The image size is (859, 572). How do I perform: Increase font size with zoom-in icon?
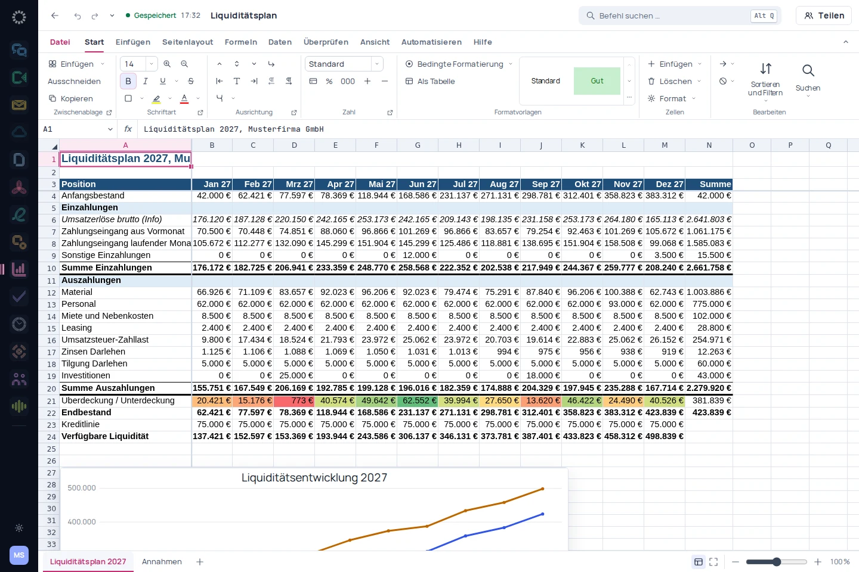pyautogui.click(x=167, y=64)
